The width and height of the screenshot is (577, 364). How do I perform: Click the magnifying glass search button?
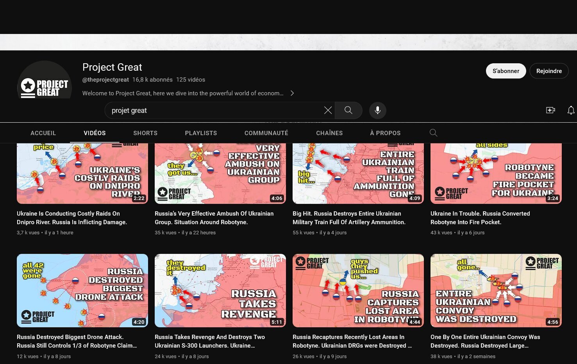point(348,111)
